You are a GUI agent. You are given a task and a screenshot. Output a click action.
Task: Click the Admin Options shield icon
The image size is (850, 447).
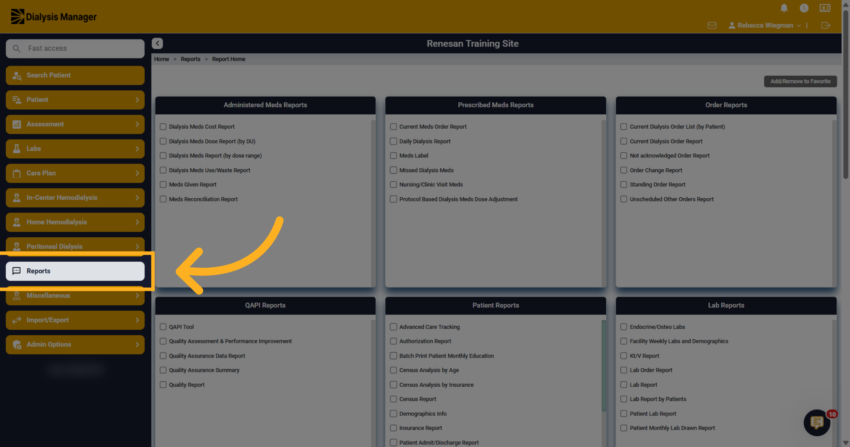(x=17, y=345)
